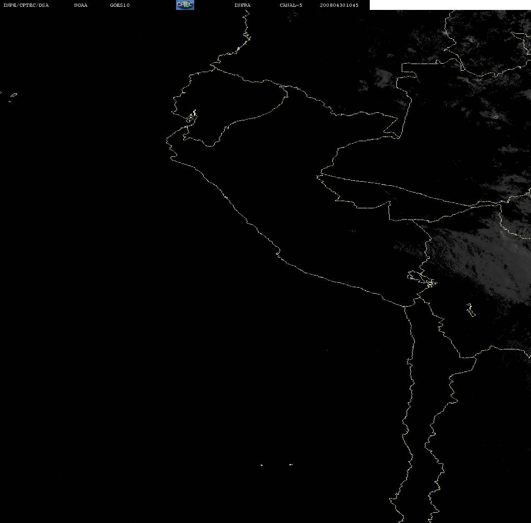Click the NOAA label in header
This screenshot has width=531, height=523.
(81, 5)
